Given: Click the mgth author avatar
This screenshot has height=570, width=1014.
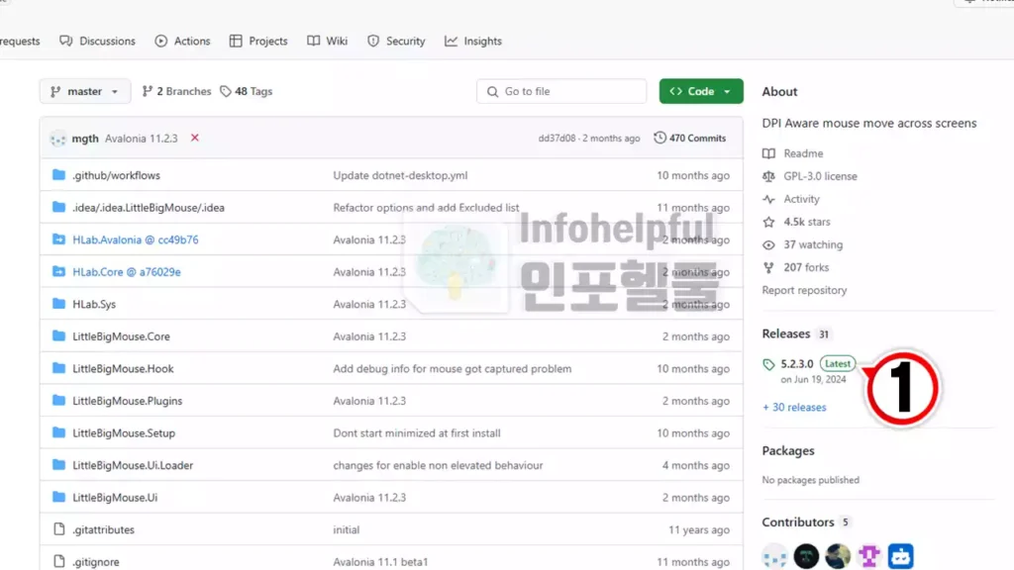Looking at the screenshot, I should [58, 139].
